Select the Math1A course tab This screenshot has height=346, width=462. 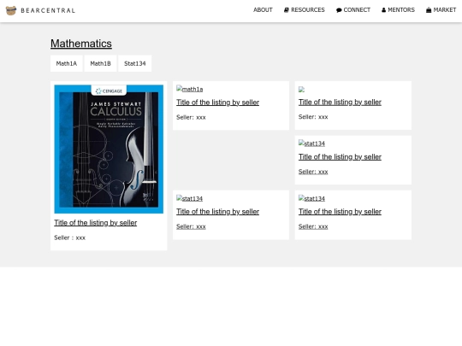tap(67, 63)
